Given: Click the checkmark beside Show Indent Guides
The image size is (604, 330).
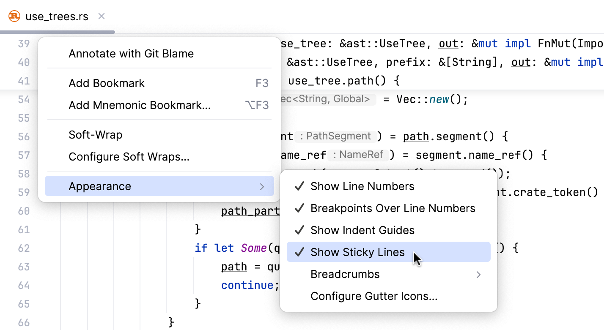Looking at the screenshot, I should pyautogui.click(x=299, y=230).
